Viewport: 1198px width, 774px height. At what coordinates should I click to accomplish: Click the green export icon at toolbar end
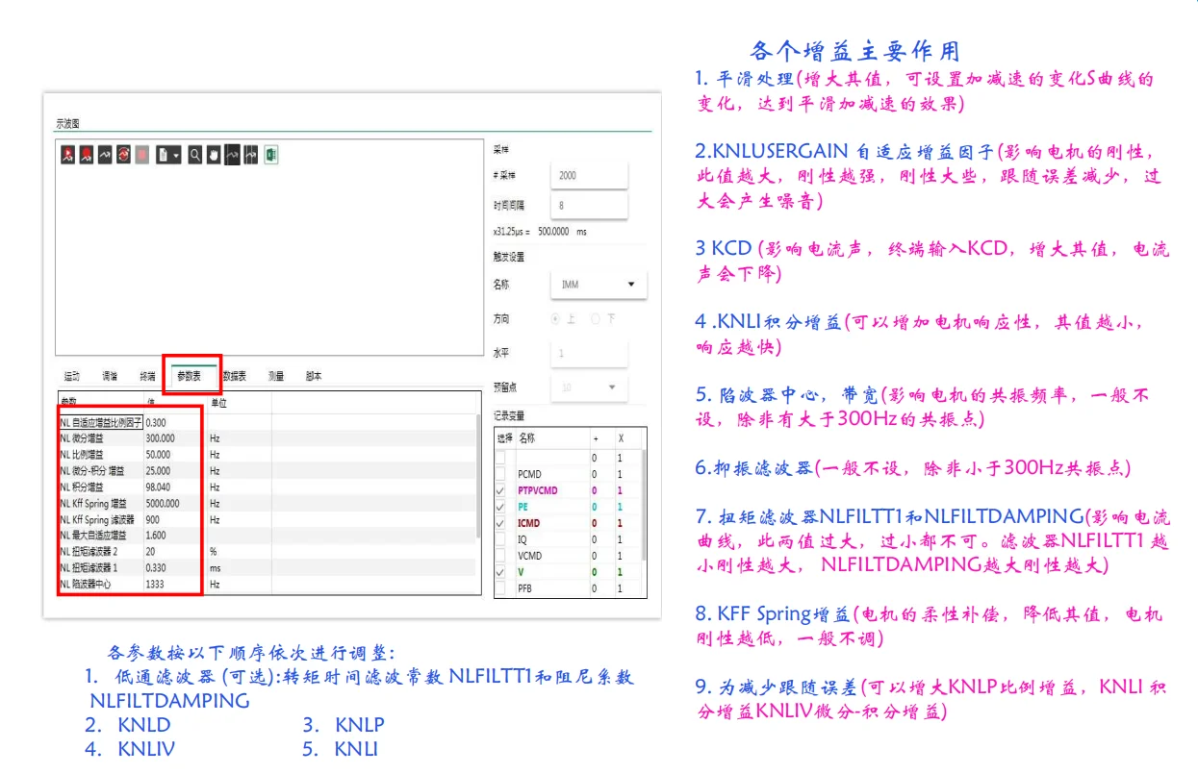point(269,154)
